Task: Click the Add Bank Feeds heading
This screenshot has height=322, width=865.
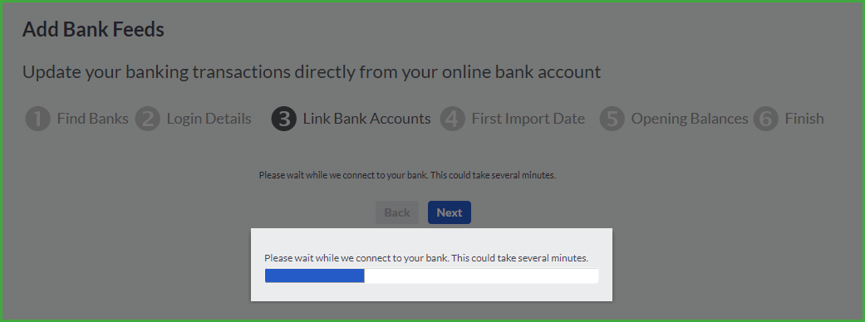Action: 93,29
